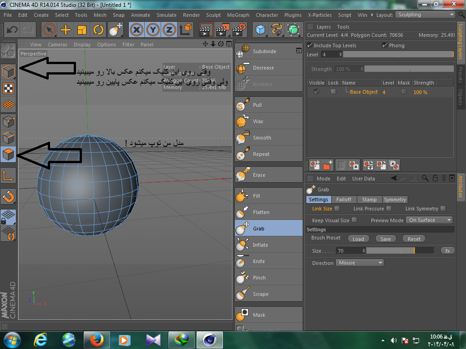This screenshot has height=349, width=466.
Task: Switch to the Symmetry tab
Action: pos(395,199)
